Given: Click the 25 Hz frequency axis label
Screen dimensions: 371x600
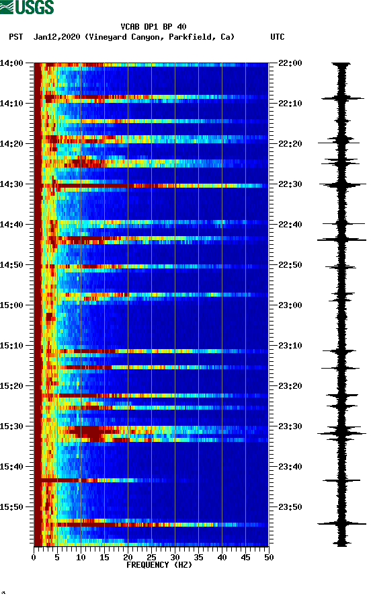Looking at the screenshot, I should 151,558.
